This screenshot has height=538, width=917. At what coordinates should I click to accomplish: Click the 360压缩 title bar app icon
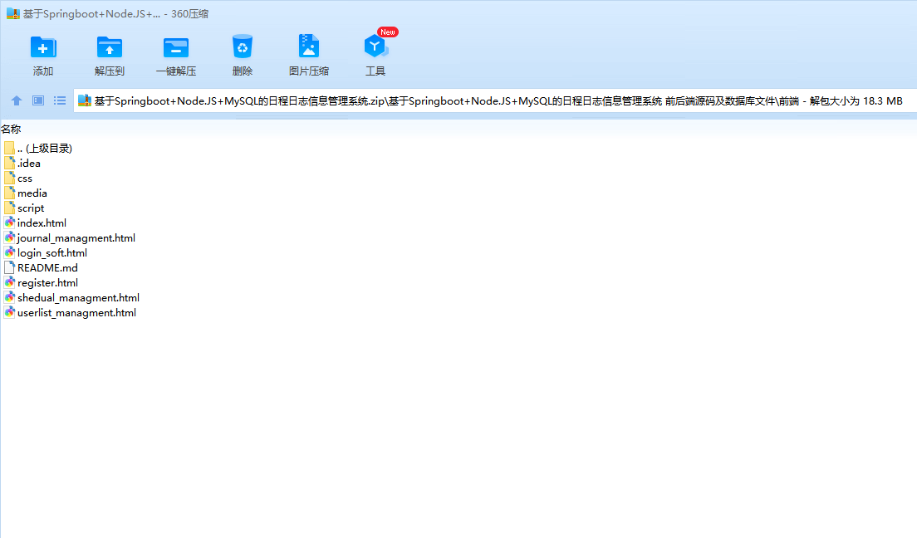tap(12, 13)
